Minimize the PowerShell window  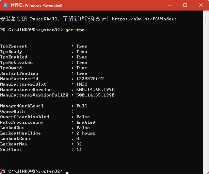tap(170, 5)
